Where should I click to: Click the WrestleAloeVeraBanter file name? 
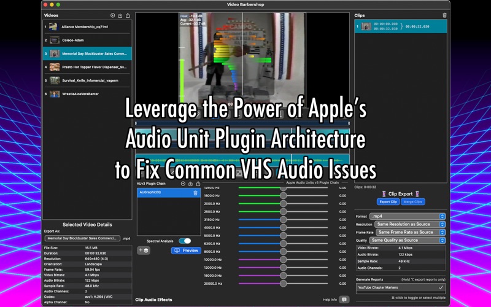point(80,94)
